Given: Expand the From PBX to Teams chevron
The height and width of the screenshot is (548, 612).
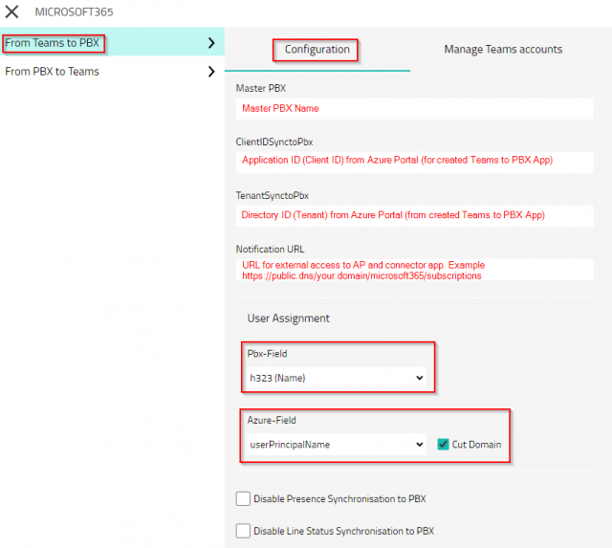Looking at the screenshot, I should pyautogui.click(x=211, y=72).
